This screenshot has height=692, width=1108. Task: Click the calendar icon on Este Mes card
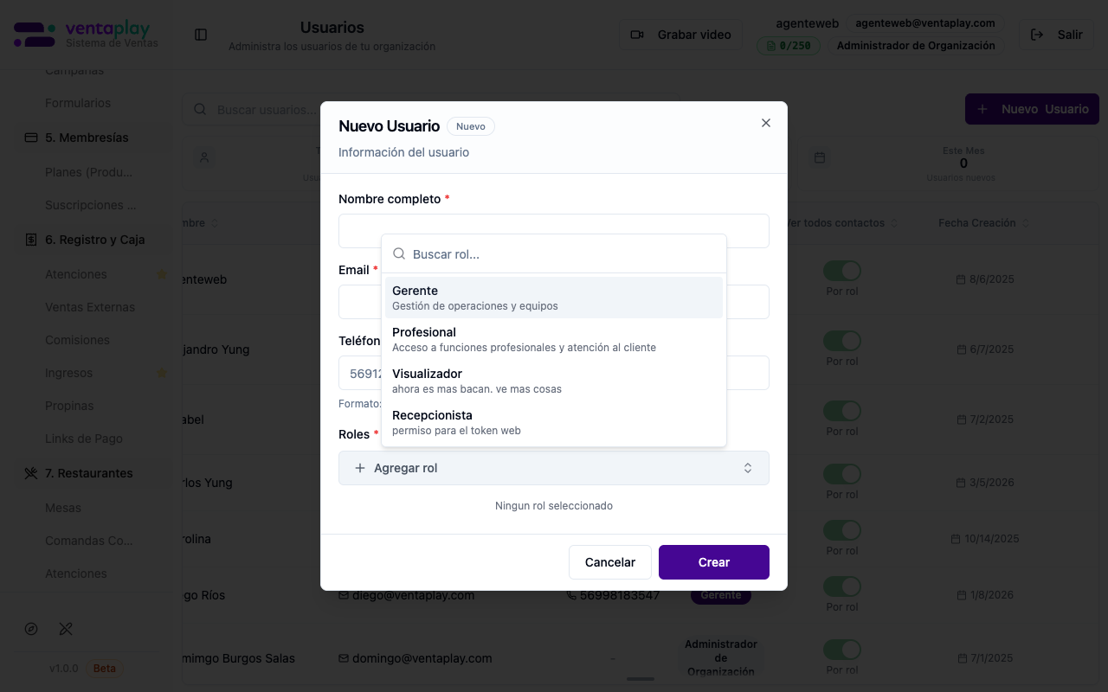pos(819,157)
